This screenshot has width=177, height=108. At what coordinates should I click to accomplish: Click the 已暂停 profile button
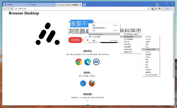pos(166,9)
